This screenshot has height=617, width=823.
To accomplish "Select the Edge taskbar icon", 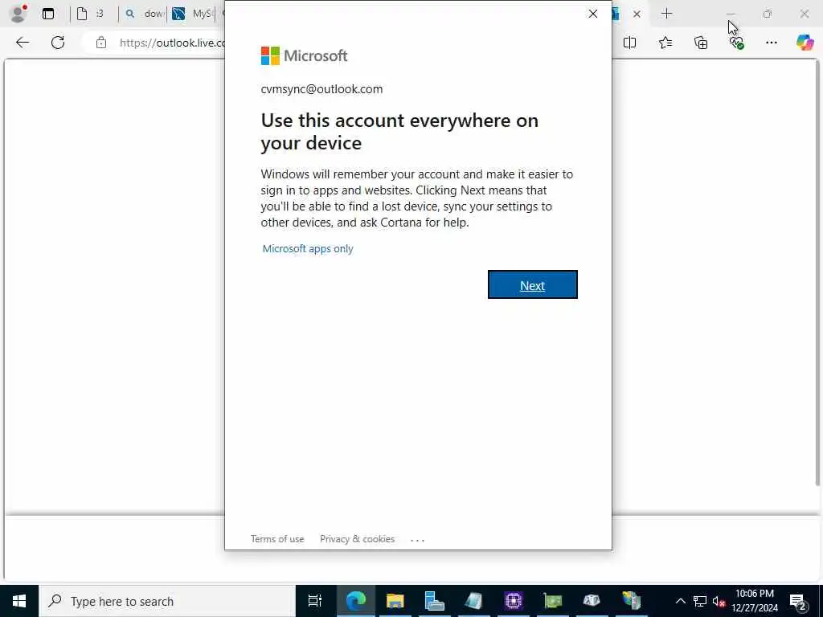I will (x=355, y=601).
